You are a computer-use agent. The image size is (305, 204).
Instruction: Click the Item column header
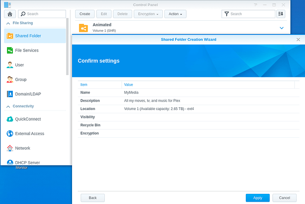pos(100,85)
